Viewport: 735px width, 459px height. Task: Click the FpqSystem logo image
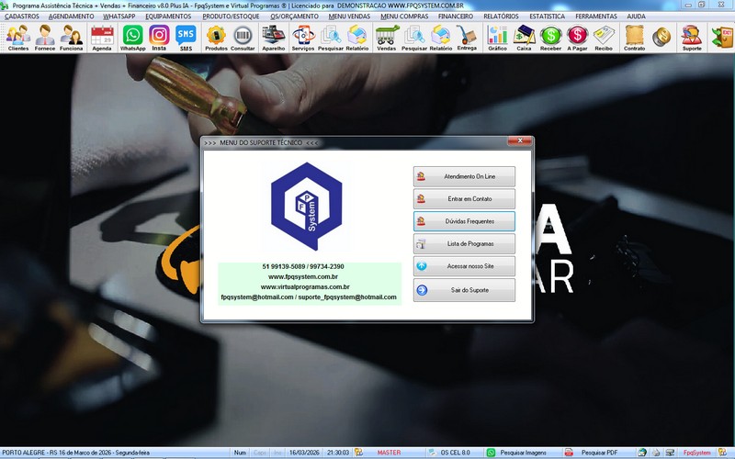tap(307, 206)
